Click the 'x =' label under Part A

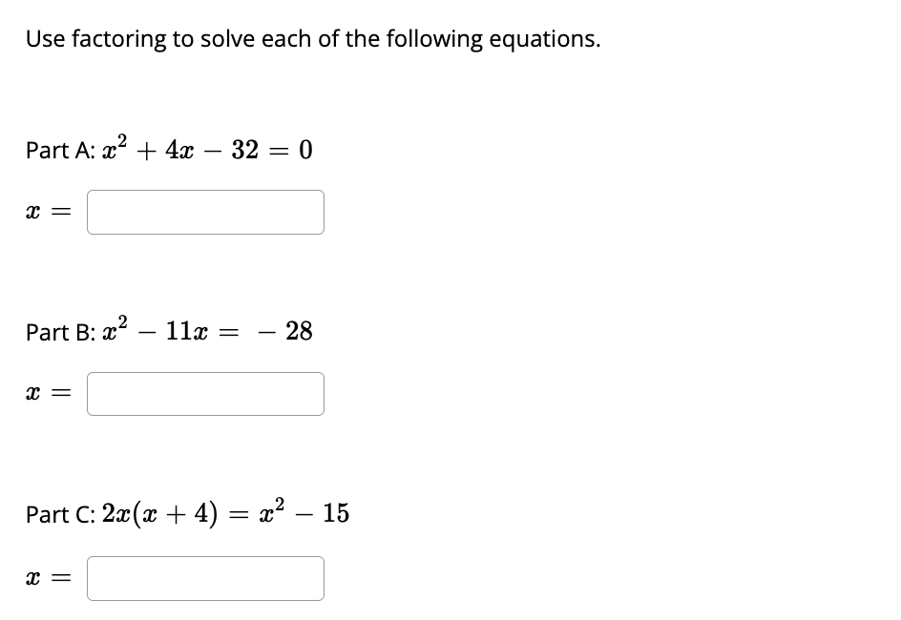[46, 212]
